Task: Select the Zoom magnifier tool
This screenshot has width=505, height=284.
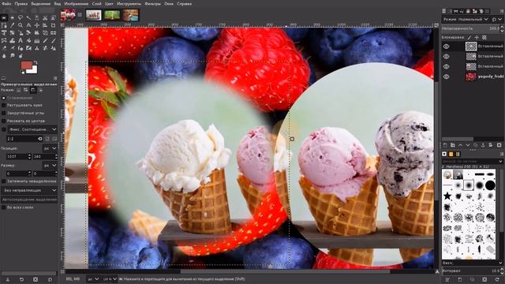Action: (x=21, y=25)
